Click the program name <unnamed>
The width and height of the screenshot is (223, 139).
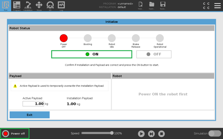[125, 4]
